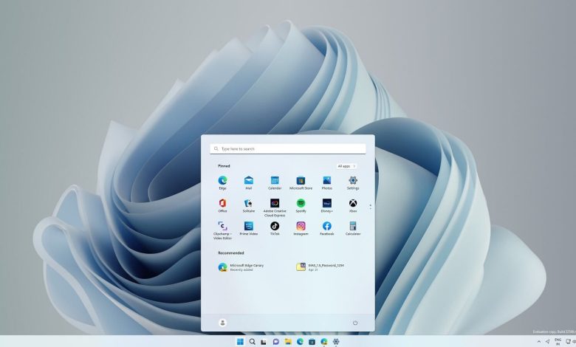Open Clipchamp Video Editor

[222, 230]
